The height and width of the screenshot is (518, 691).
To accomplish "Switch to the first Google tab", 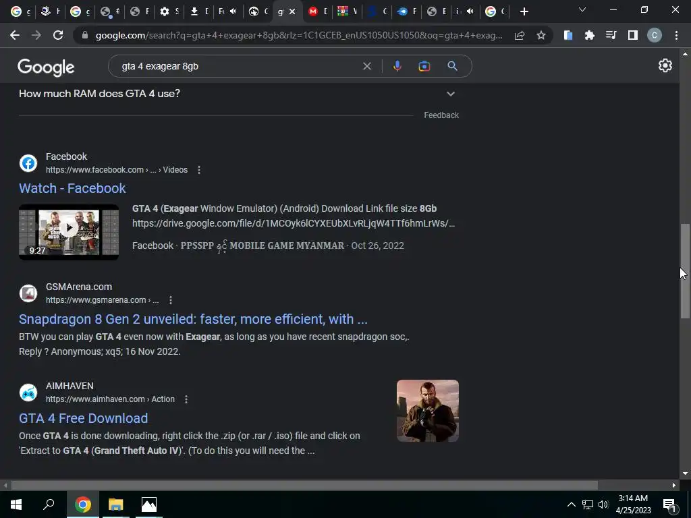I will [x=20, y=11].
